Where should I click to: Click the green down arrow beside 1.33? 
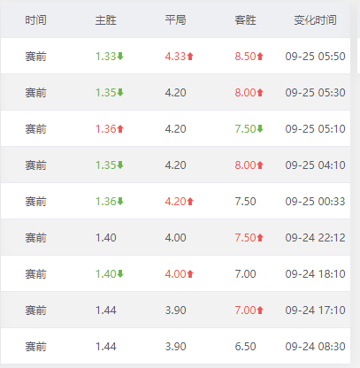click(120, 56)
